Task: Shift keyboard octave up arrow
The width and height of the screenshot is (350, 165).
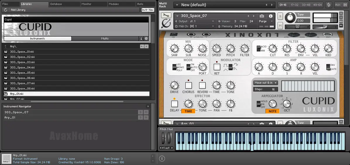Action: click(172, 148)
